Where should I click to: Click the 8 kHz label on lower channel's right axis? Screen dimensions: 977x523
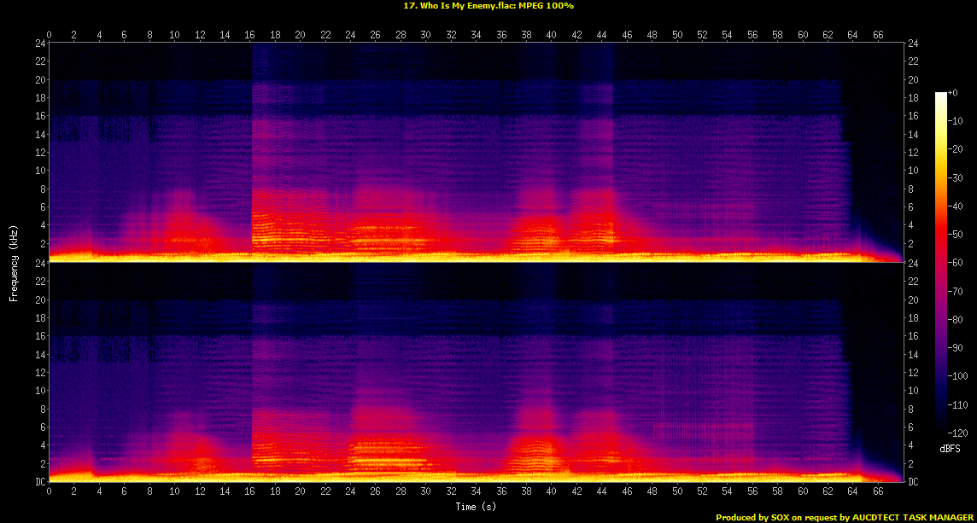click(910, 409)
